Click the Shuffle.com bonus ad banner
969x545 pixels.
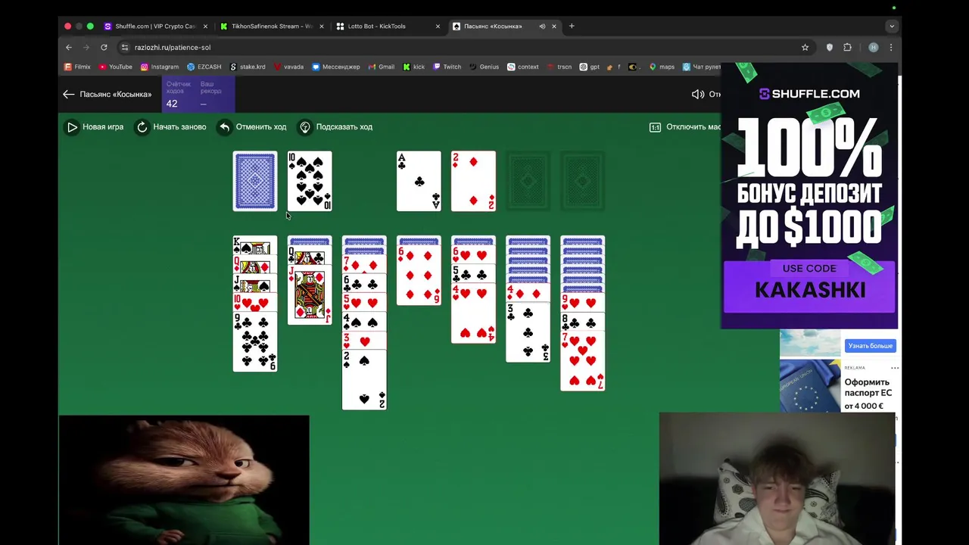[x=809, y=197]
